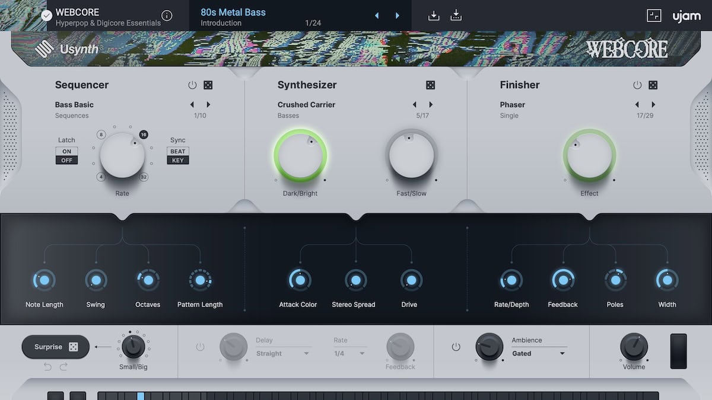Open the 80s Metal Bass preset menu
Viewport: 712px width, 400px height.
coord(233,12)
